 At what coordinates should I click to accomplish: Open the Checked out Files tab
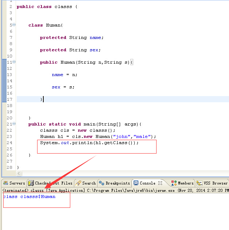point(51,183)
